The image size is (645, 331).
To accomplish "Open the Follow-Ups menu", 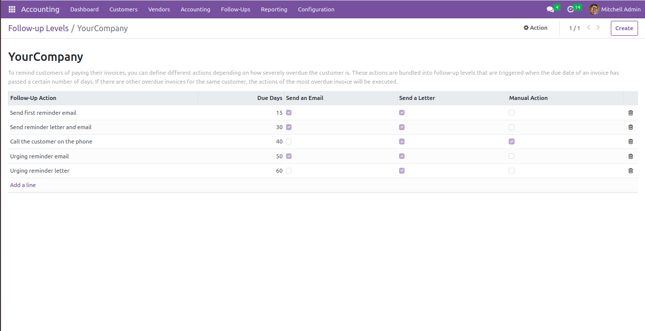I will 235,9.
